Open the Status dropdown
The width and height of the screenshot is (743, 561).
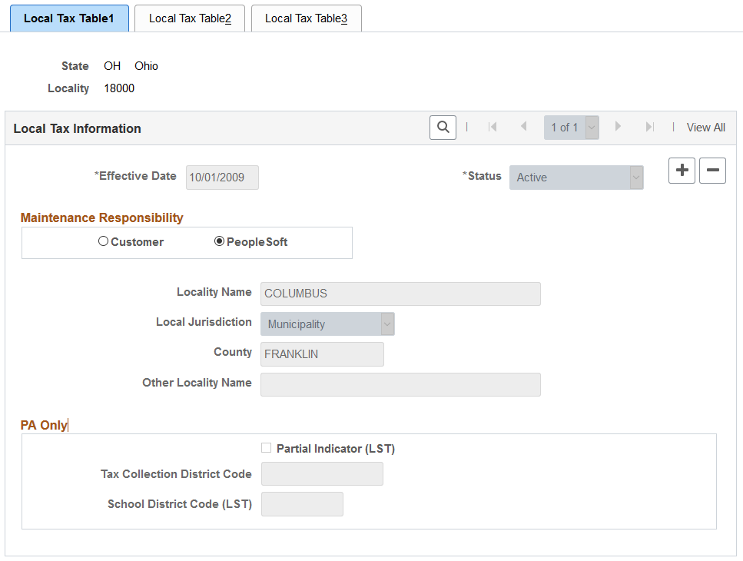[576, 178]
